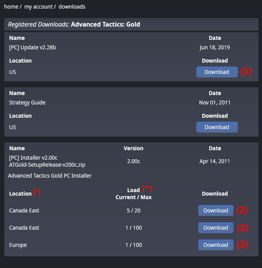The height and width of the screenshot is (268, 262).
Task: Click the 2.00c version value
Action: pos(134,161)
